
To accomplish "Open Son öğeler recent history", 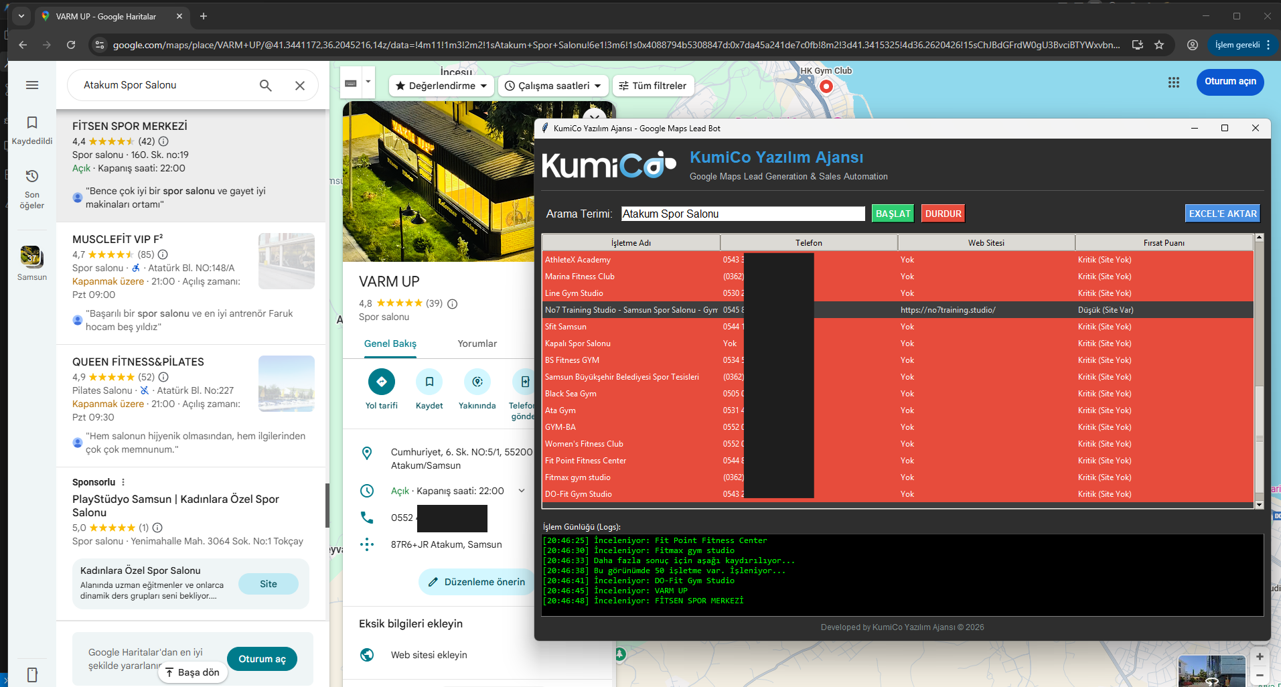I will coord(32,189).
